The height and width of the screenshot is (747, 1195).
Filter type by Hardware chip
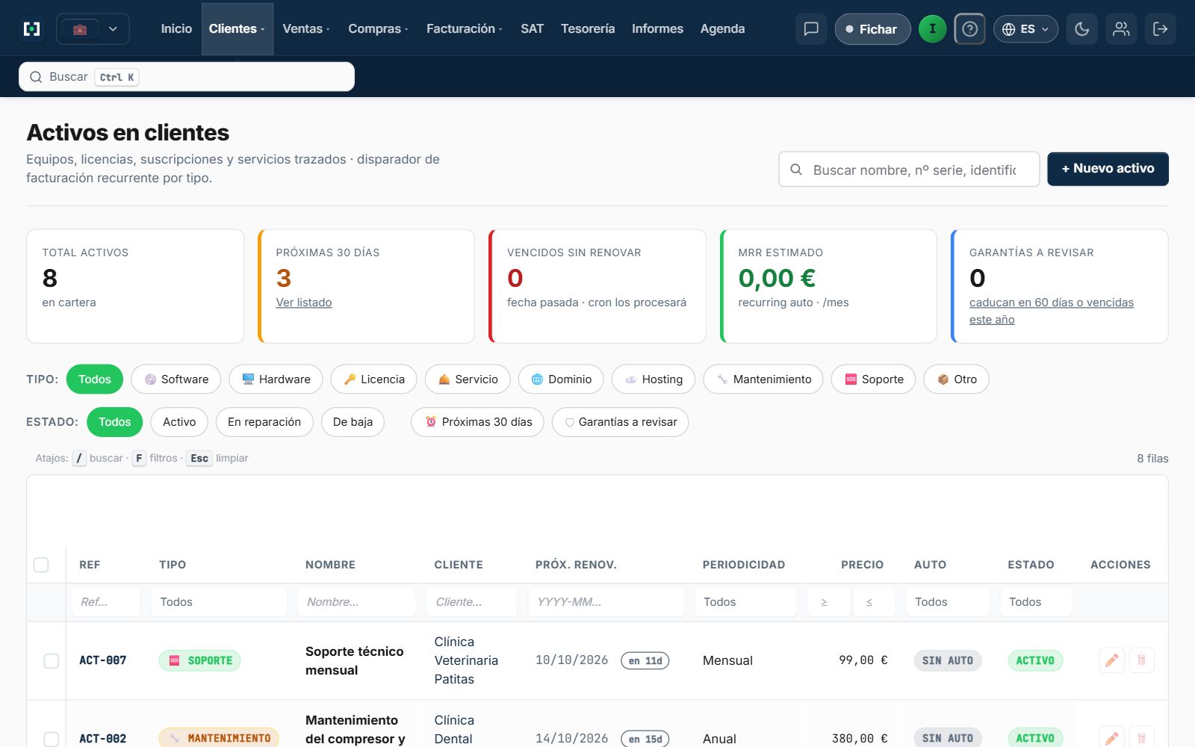(276, 379)
